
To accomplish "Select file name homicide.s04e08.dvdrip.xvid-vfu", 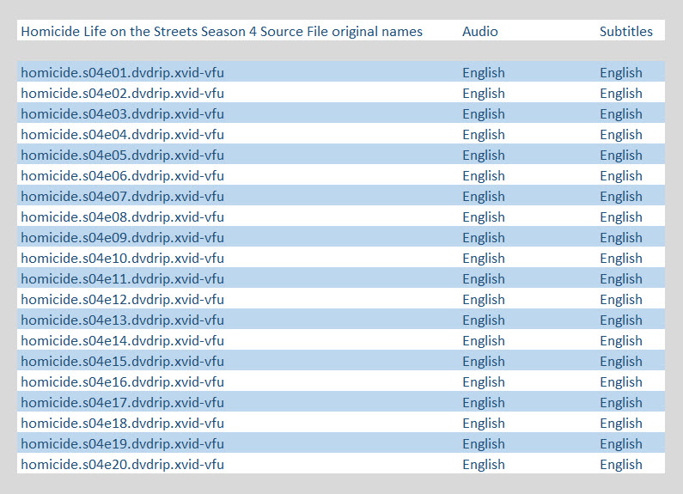I will pyautogui.click(x=122, y=217).
